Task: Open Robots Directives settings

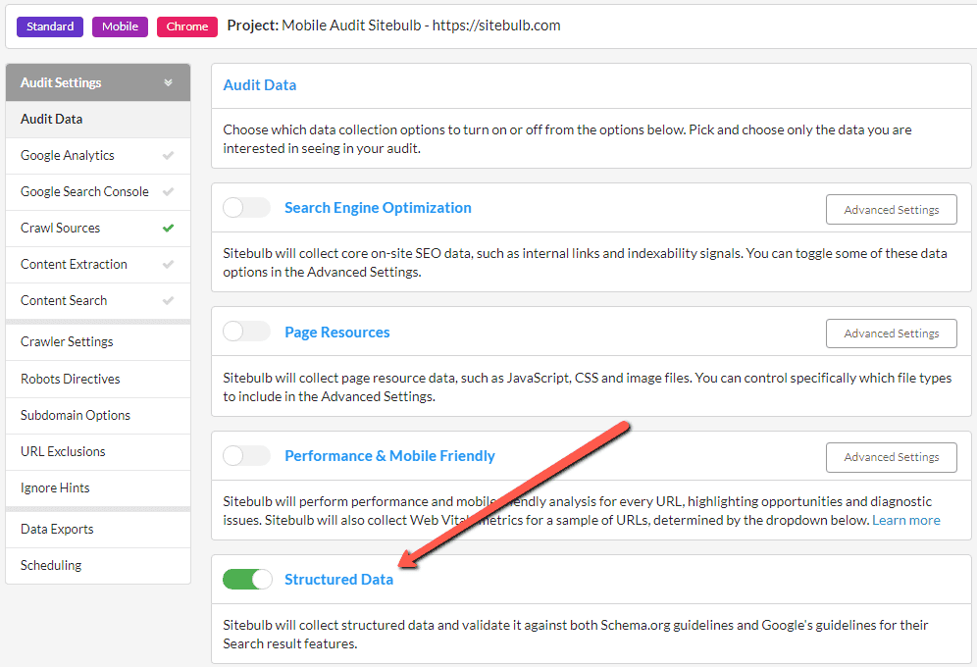Action: (98, 379)
